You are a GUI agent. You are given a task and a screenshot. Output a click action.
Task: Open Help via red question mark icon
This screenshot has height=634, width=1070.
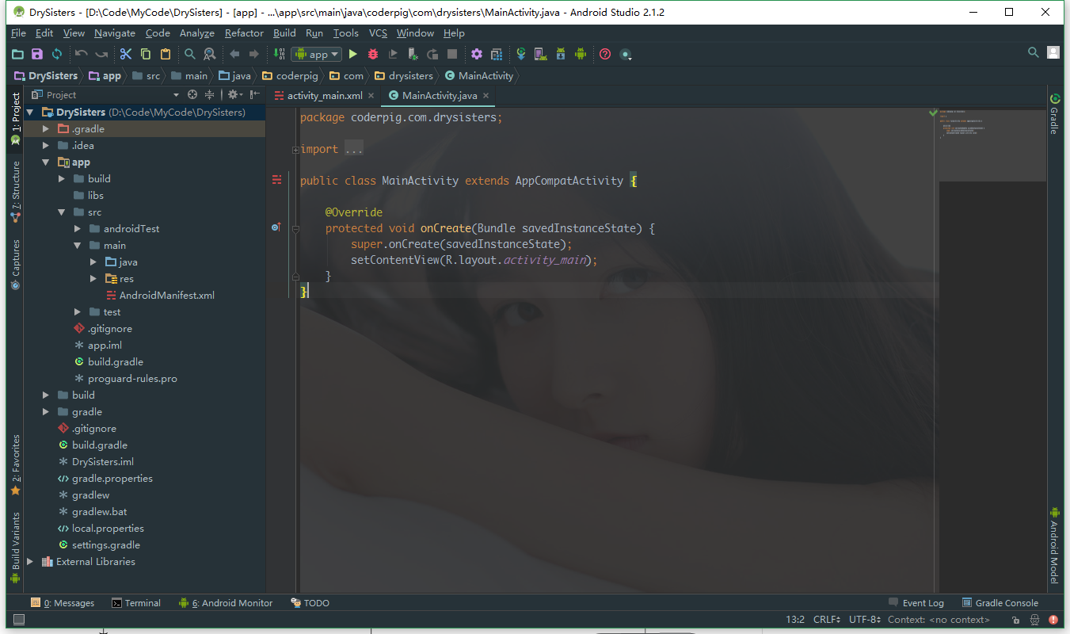[x=605, y=54]
